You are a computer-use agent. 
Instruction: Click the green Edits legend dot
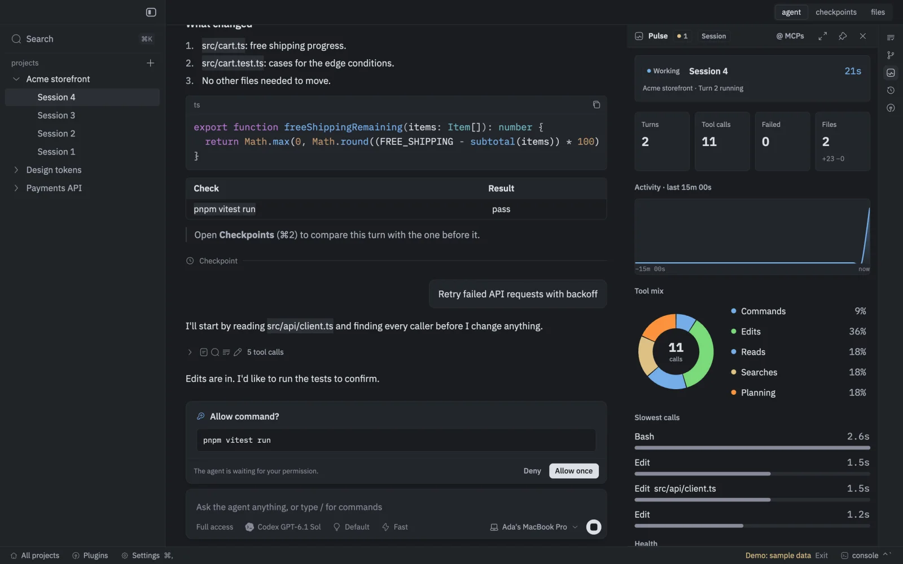[x=734, y=331]
